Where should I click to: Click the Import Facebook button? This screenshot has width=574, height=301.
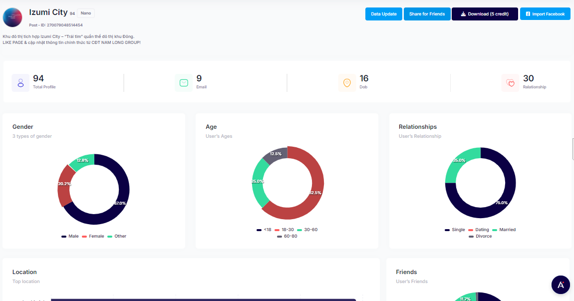coord(545,14)
